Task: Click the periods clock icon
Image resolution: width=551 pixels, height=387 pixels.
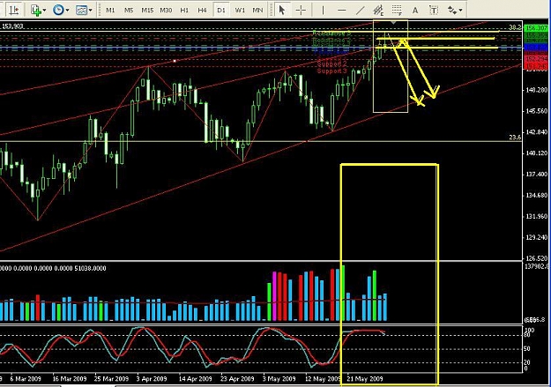Action: click(58, 10)
